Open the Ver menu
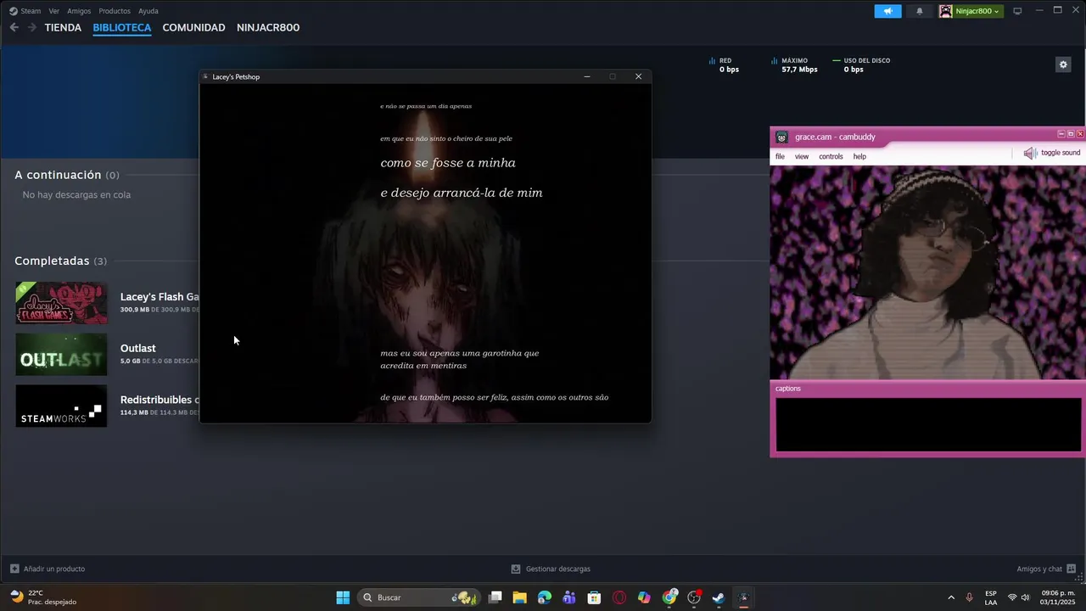Viewport: 1086px width, 611px height. click(x=53, y=11)
